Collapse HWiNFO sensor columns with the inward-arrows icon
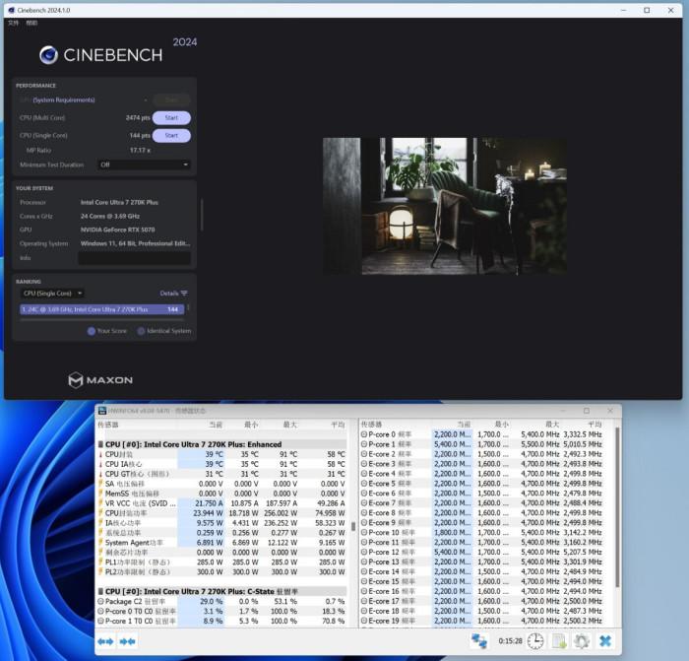Viewport: 689px width, 661px height. pos(127,641)
